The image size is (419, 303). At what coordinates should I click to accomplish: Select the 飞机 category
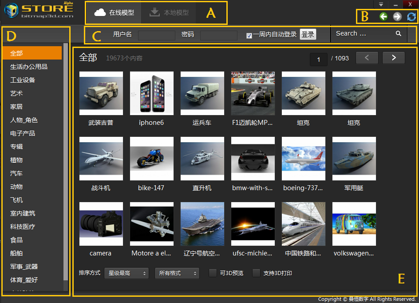pos(32,200)
